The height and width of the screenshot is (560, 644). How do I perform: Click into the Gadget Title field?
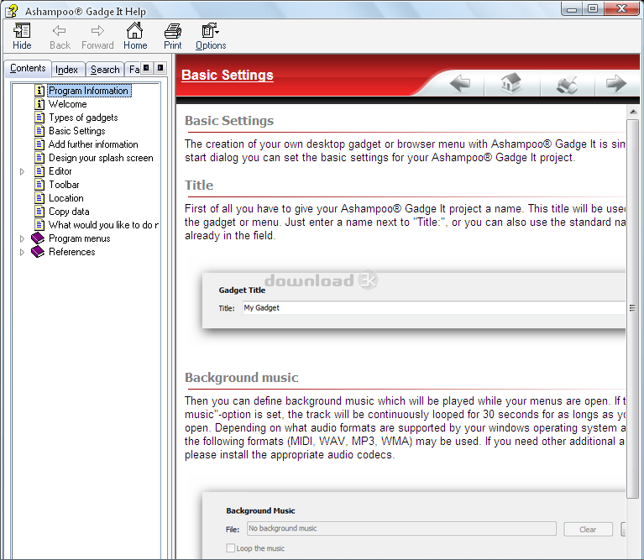pos(434,308)
